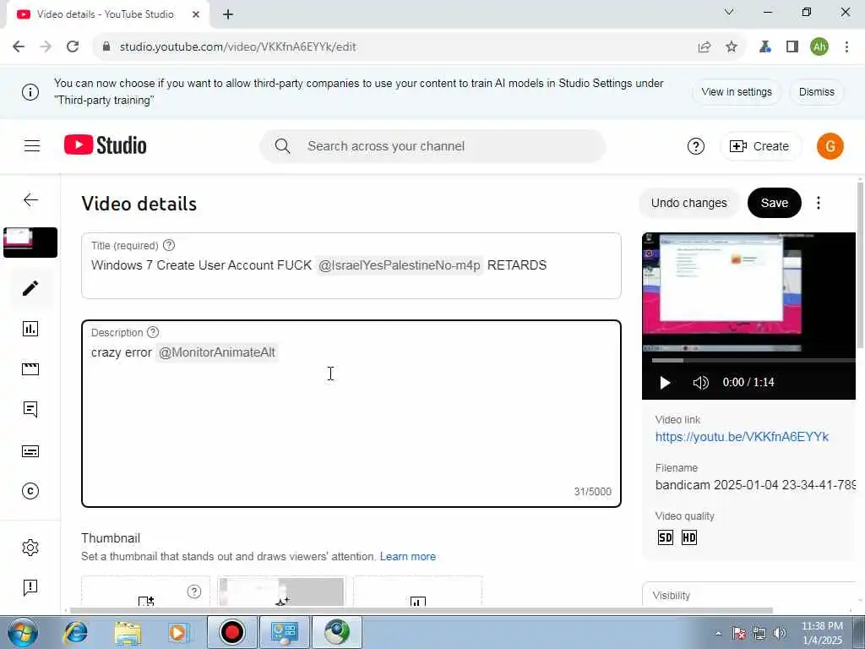Click the YouTube Studio logo

point(106,145)
